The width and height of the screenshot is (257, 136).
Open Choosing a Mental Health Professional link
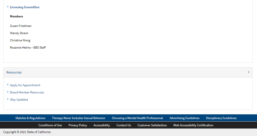point(137,118)
